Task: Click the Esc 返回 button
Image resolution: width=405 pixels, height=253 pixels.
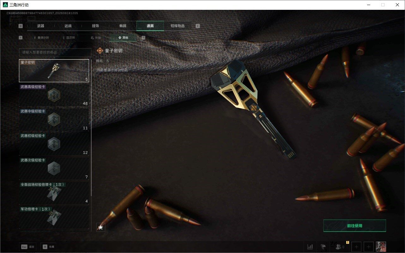Action: tap(28, 247)
